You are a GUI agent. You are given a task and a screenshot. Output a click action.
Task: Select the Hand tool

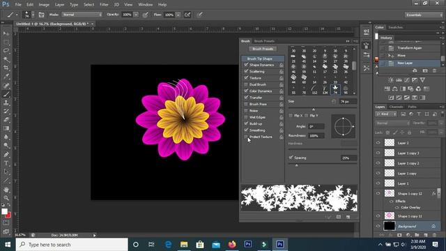[6, 190]
